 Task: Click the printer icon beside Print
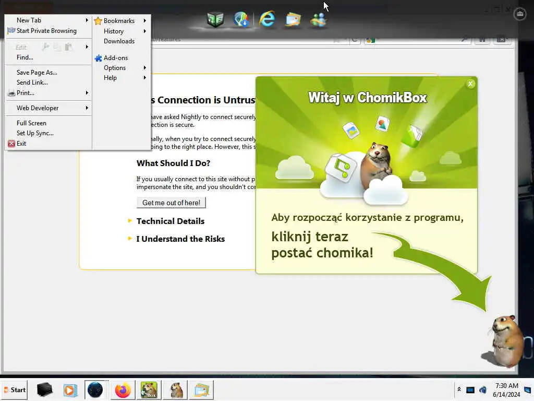[x=11, y=93]
